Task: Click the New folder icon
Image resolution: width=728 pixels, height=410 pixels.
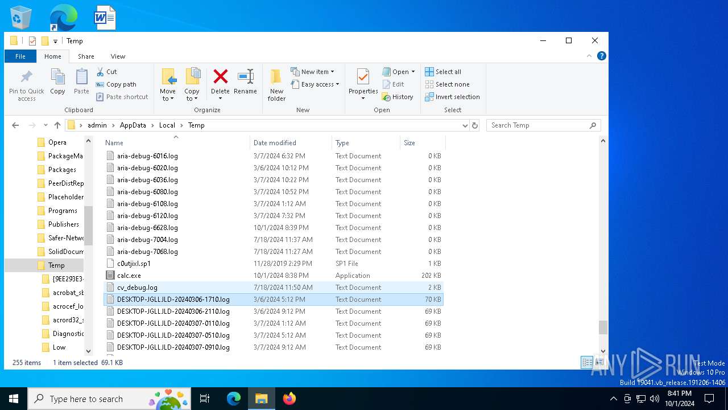Action: pyautogui.click(x=276, y=77)
